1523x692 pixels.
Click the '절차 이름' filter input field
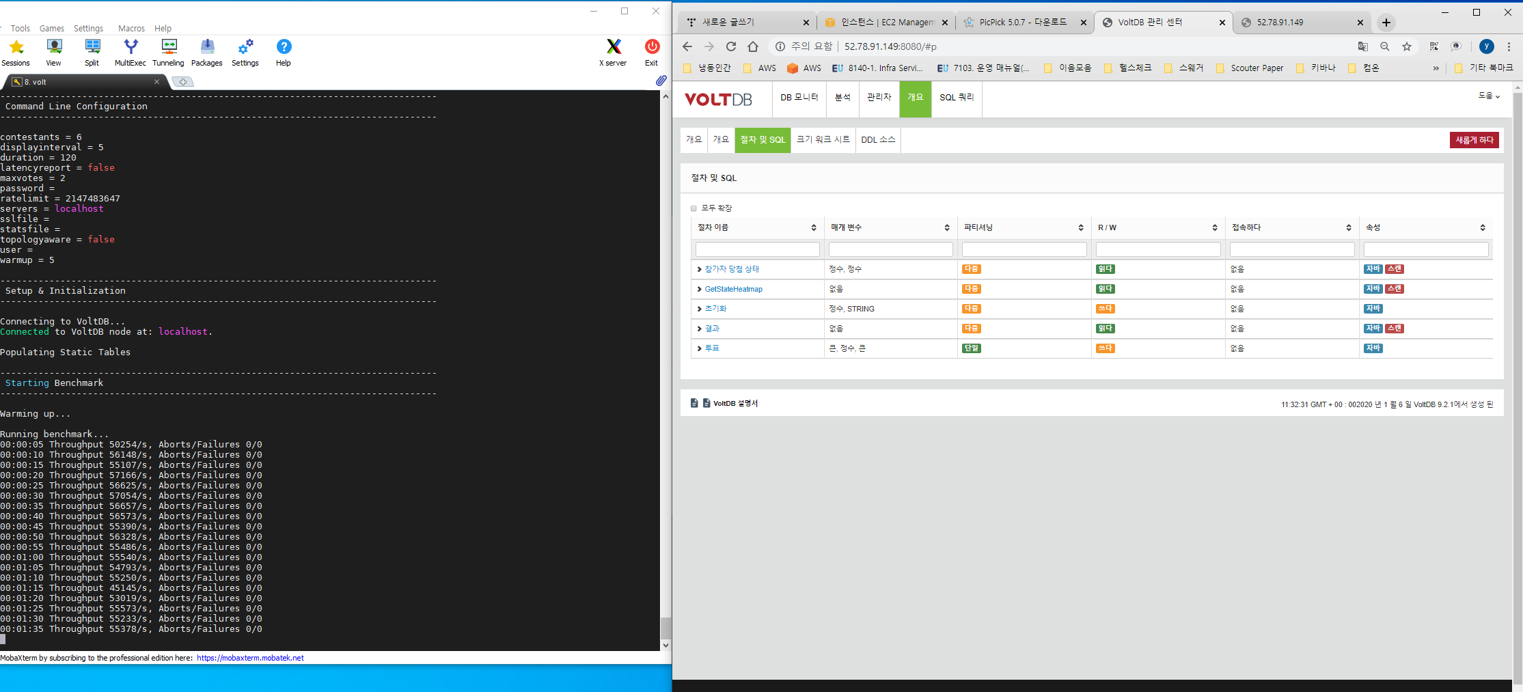(757, 249)
